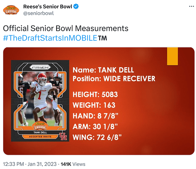Click the Prizm trading card photo
This screenshot has height=169, width=196.
(x=40, y=101)
